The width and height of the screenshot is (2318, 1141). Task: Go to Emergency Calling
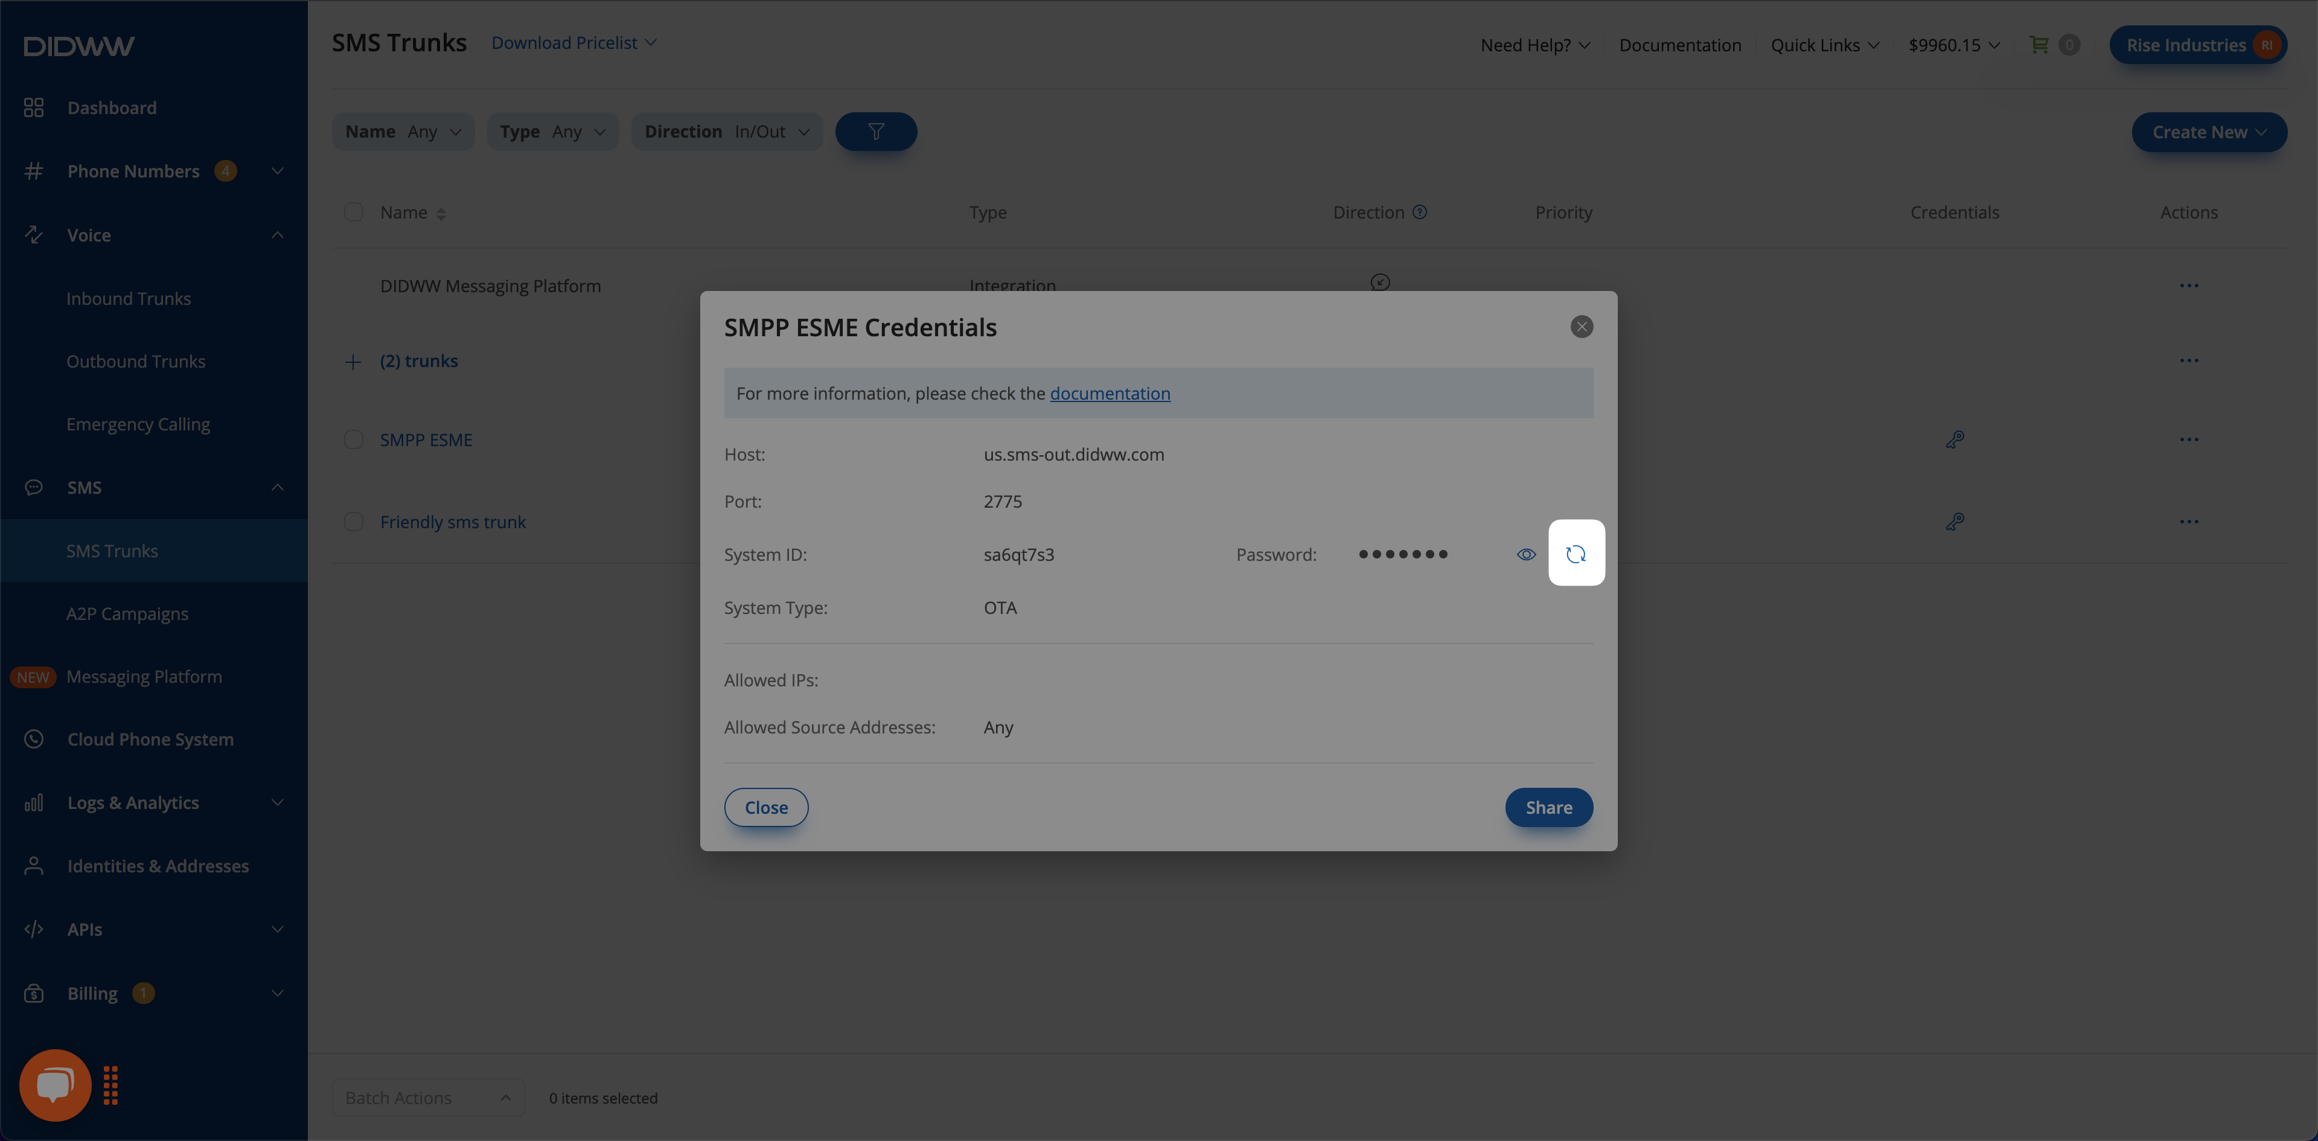tap(138, 425)
